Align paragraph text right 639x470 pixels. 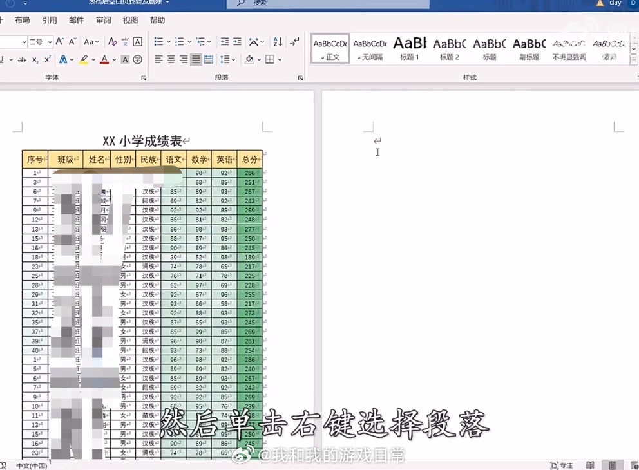pyautogui.click(x=184, y=59)
